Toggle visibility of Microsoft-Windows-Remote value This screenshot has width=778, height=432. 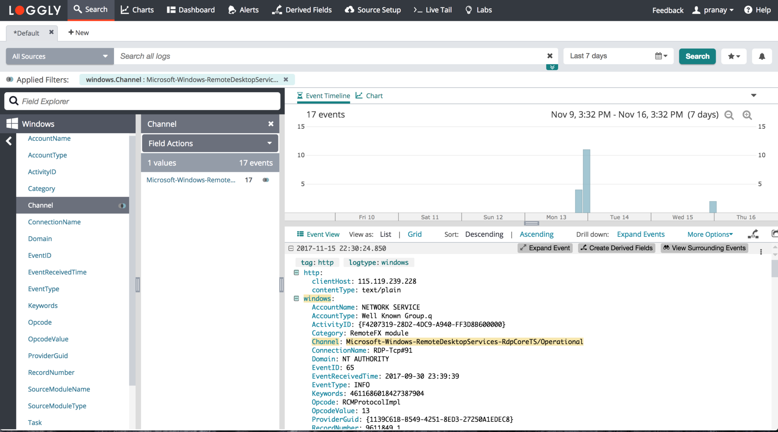click(265, 180)
